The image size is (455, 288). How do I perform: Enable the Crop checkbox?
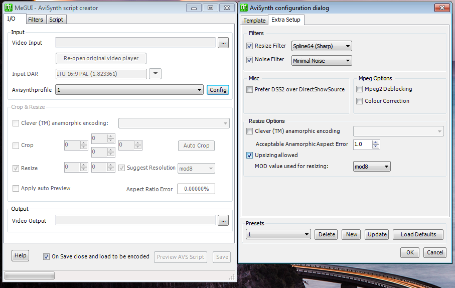point(16,146)
